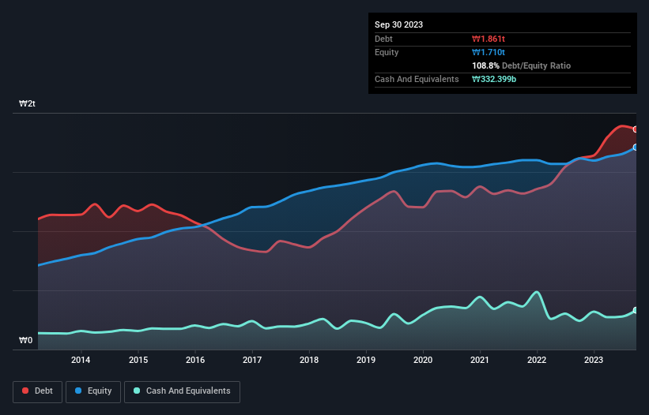Select the 2022 x-axis label
The width and height of the screenshot is (649, 415).
click(537, 360)
